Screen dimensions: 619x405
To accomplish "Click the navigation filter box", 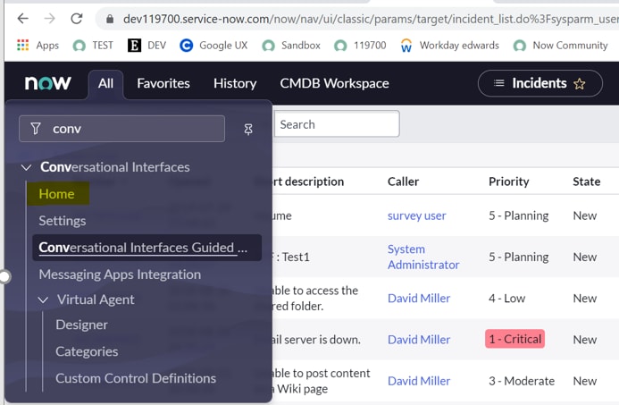I will [x=134, y=129].
